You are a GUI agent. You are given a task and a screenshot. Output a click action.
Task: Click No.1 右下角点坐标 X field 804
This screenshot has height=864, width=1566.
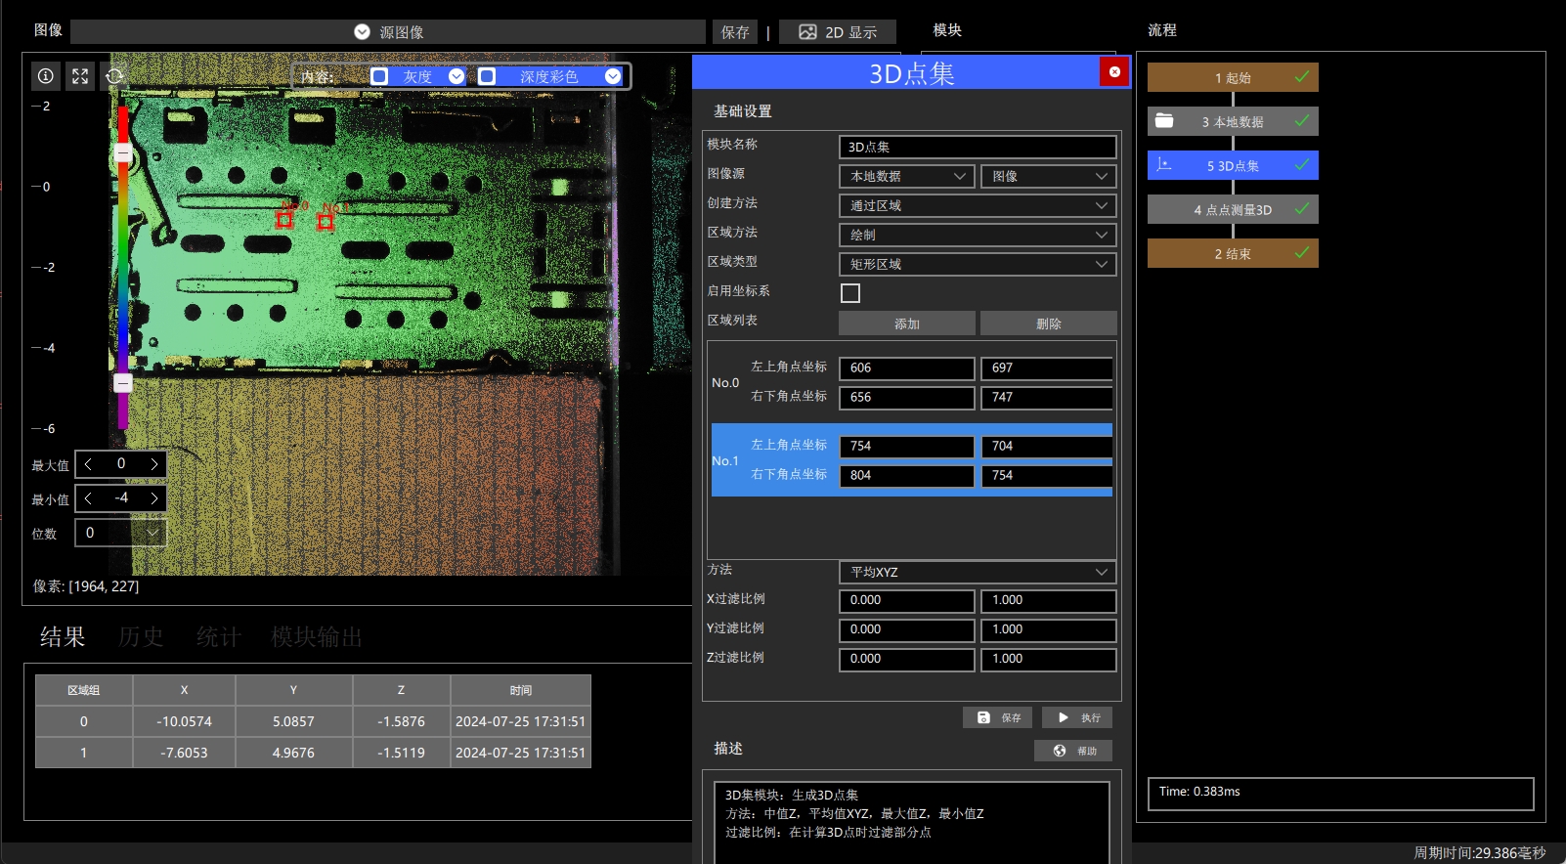click(x=907, y=476)
